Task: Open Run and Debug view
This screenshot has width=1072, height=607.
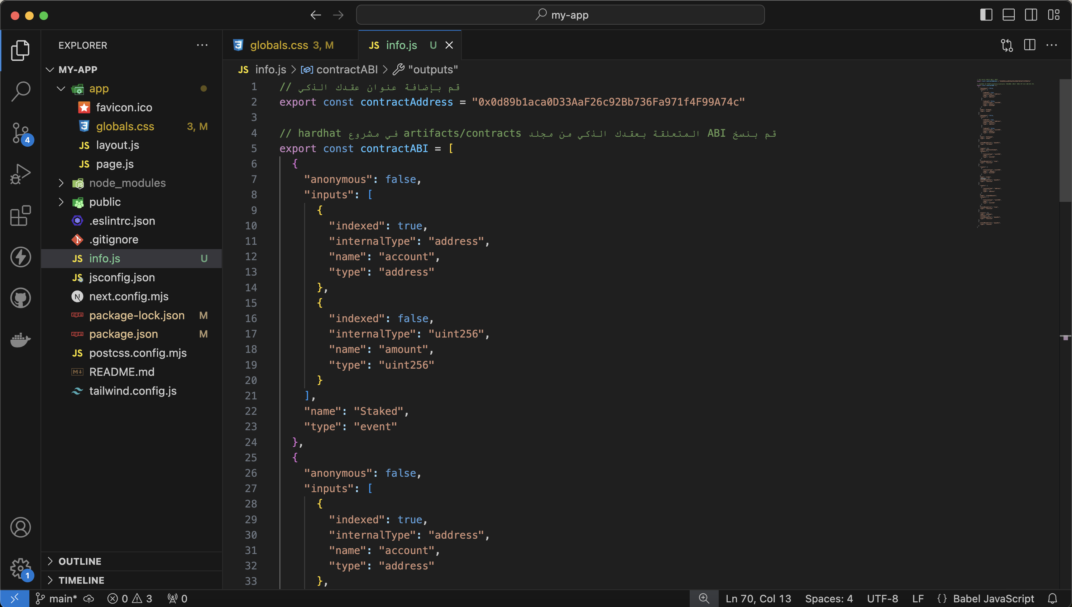Action: point(20,174)
